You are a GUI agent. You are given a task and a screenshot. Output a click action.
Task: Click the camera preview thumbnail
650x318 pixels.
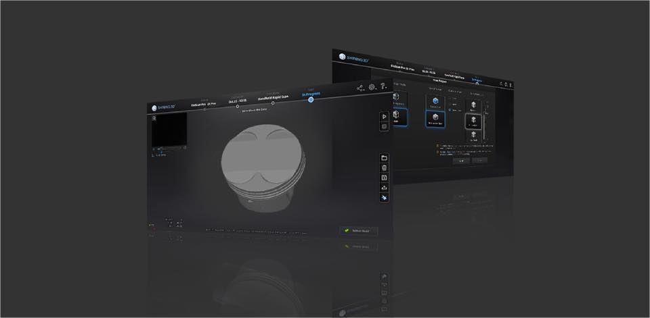tap(169, 129)
